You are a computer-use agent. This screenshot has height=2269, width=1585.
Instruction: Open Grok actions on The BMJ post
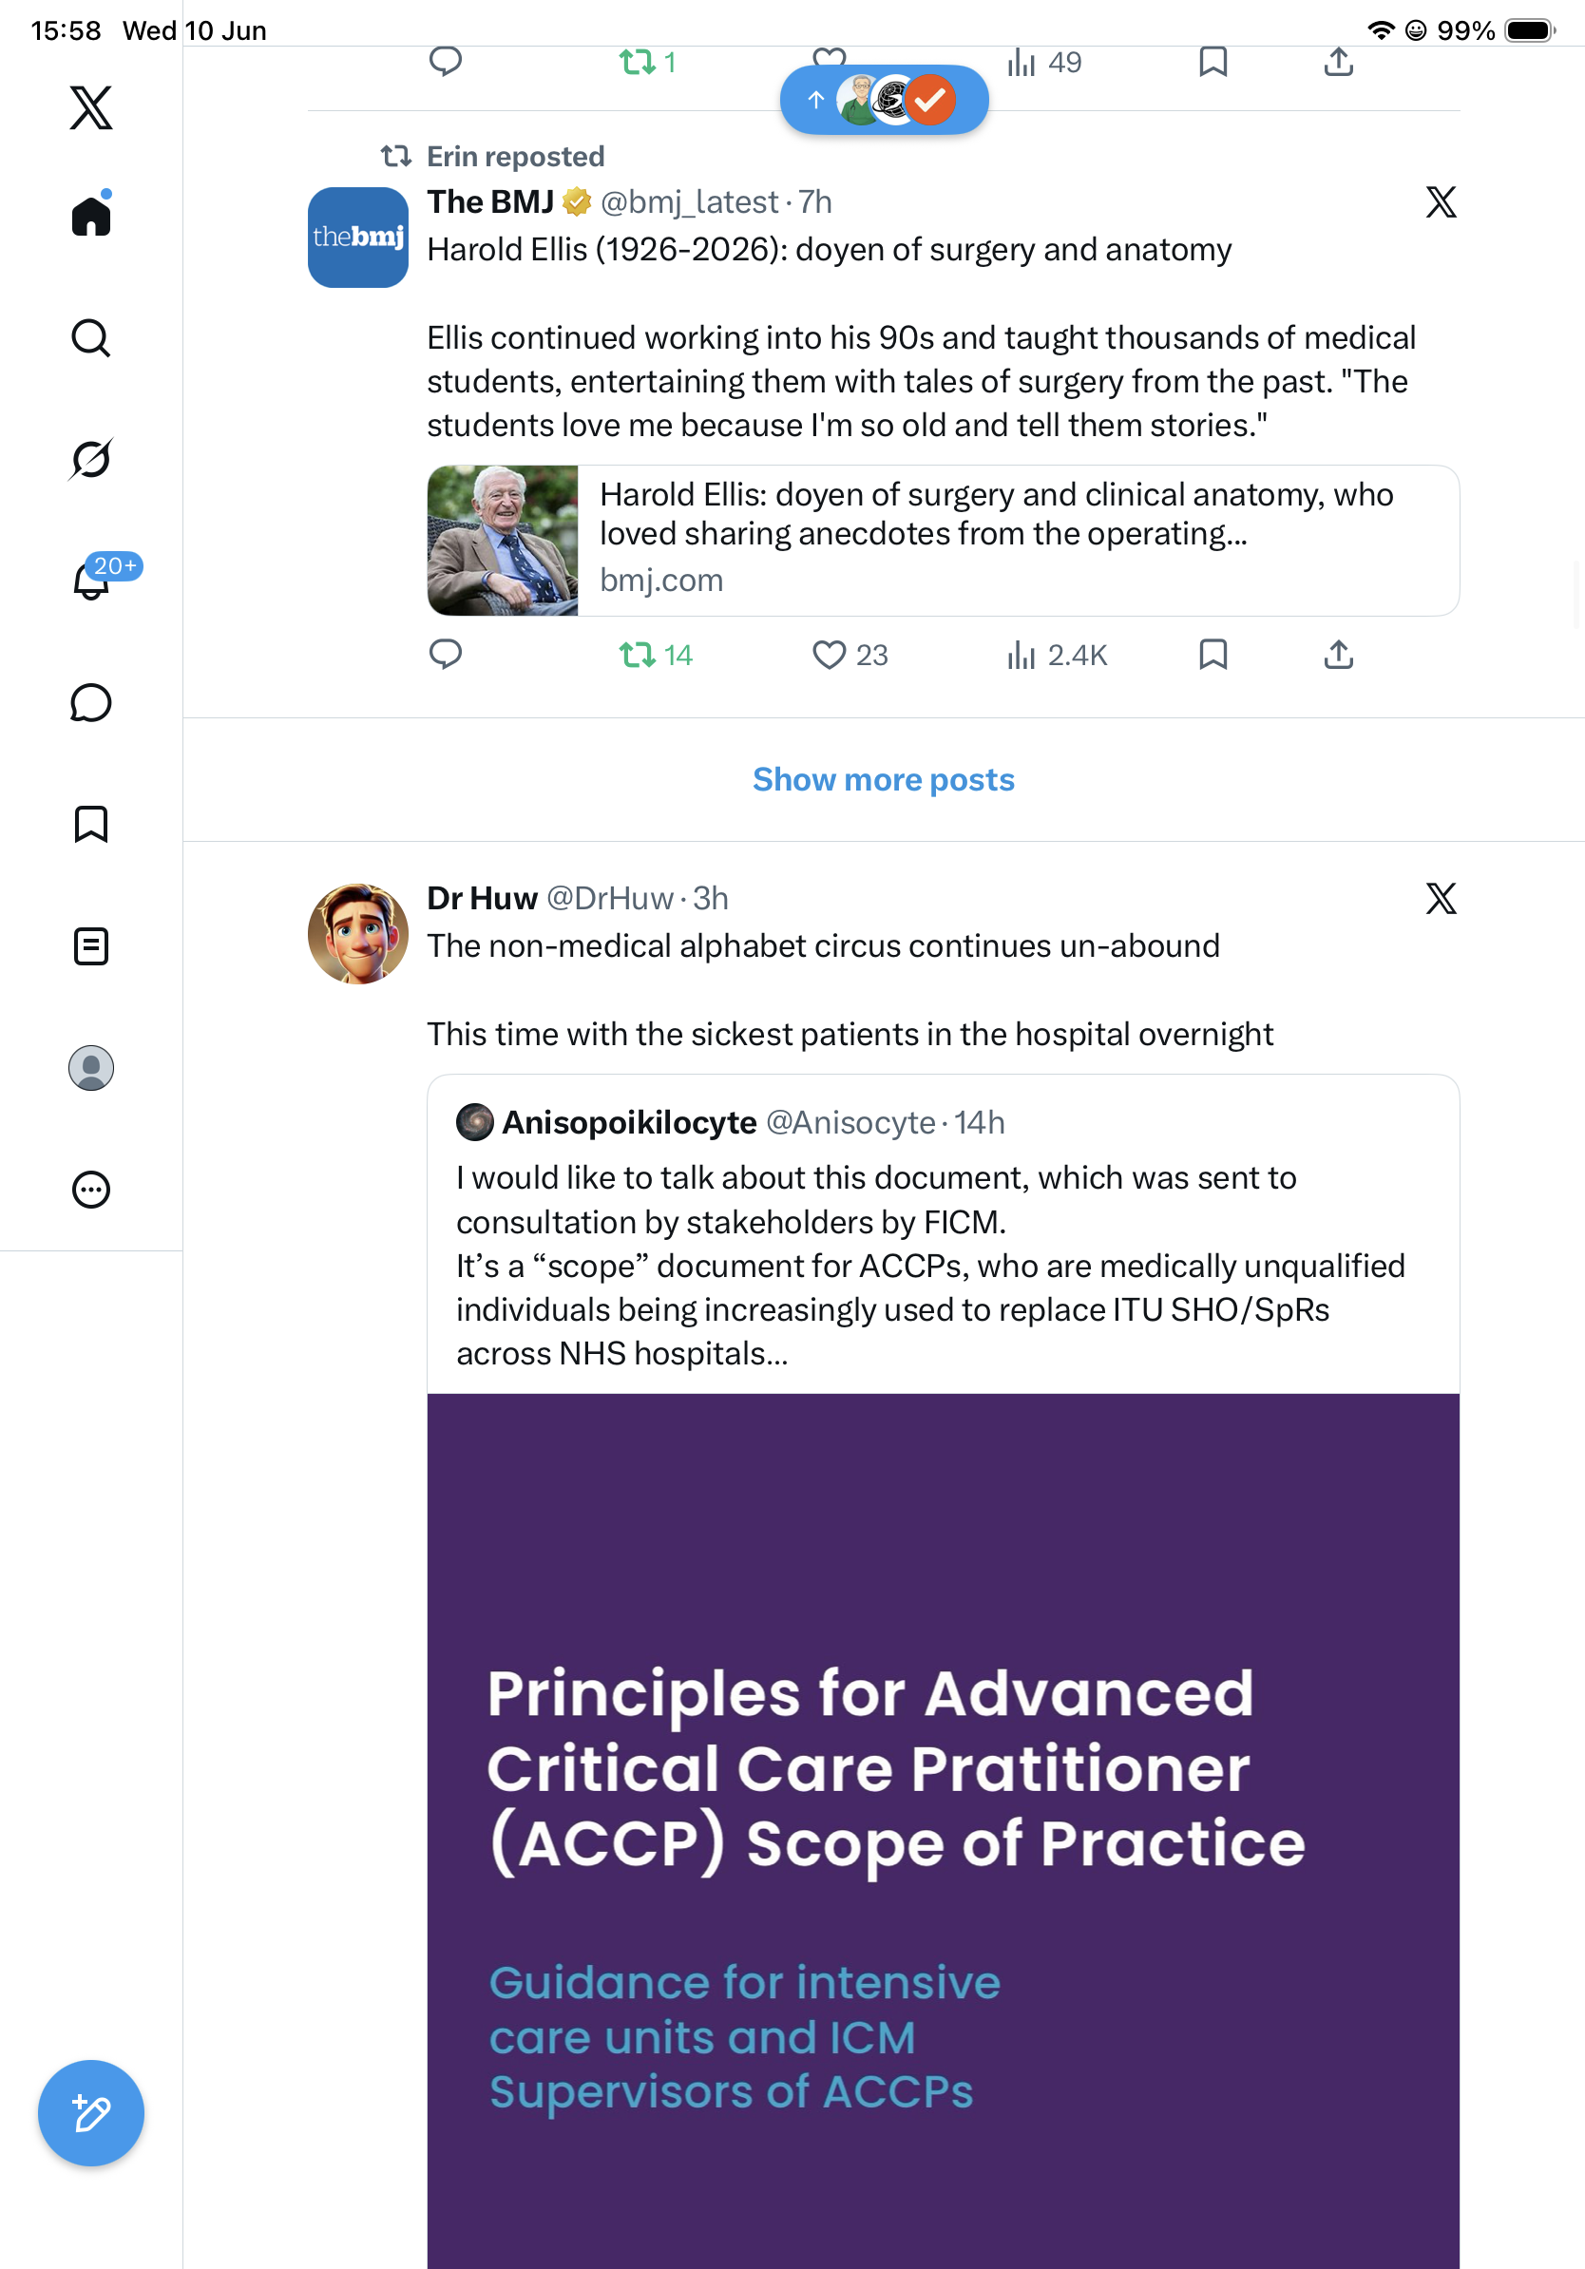(x=1441, y=201)
